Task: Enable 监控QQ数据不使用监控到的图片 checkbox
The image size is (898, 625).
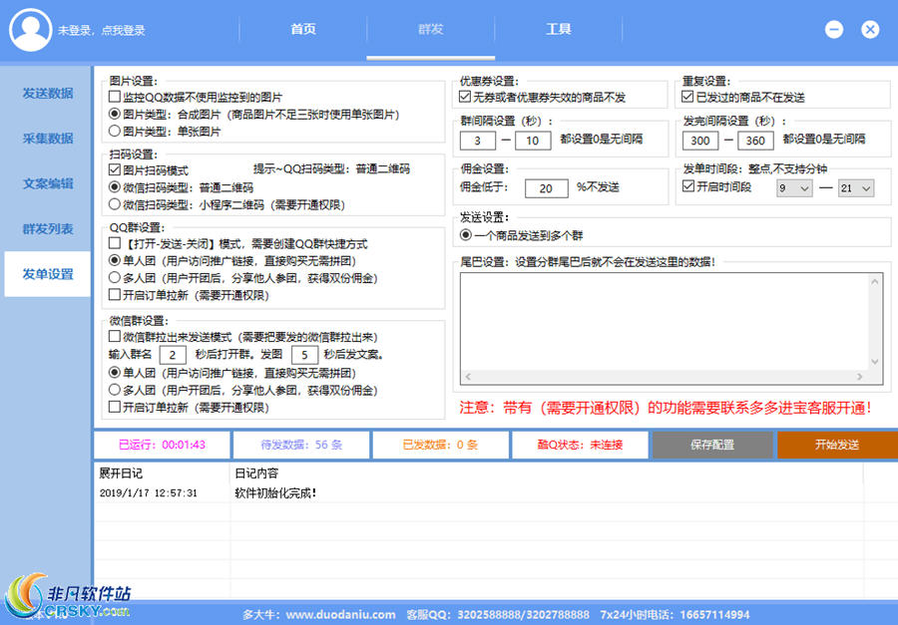Action: pyautogui.click(x=115, y=98)
